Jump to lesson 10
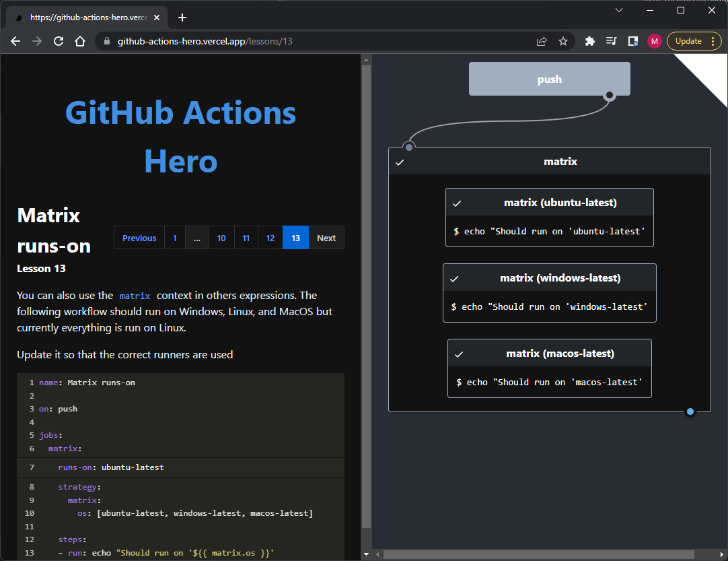The image size is (728, 561). [221, 238]
